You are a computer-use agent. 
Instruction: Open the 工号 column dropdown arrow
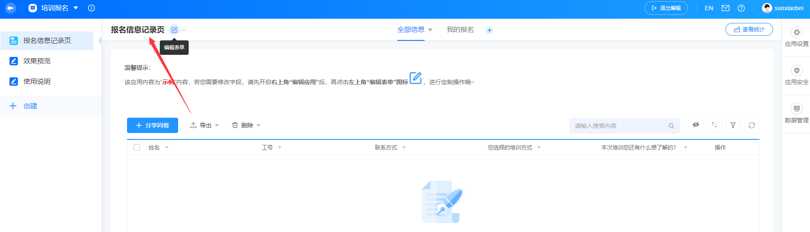tap(280, 148)
